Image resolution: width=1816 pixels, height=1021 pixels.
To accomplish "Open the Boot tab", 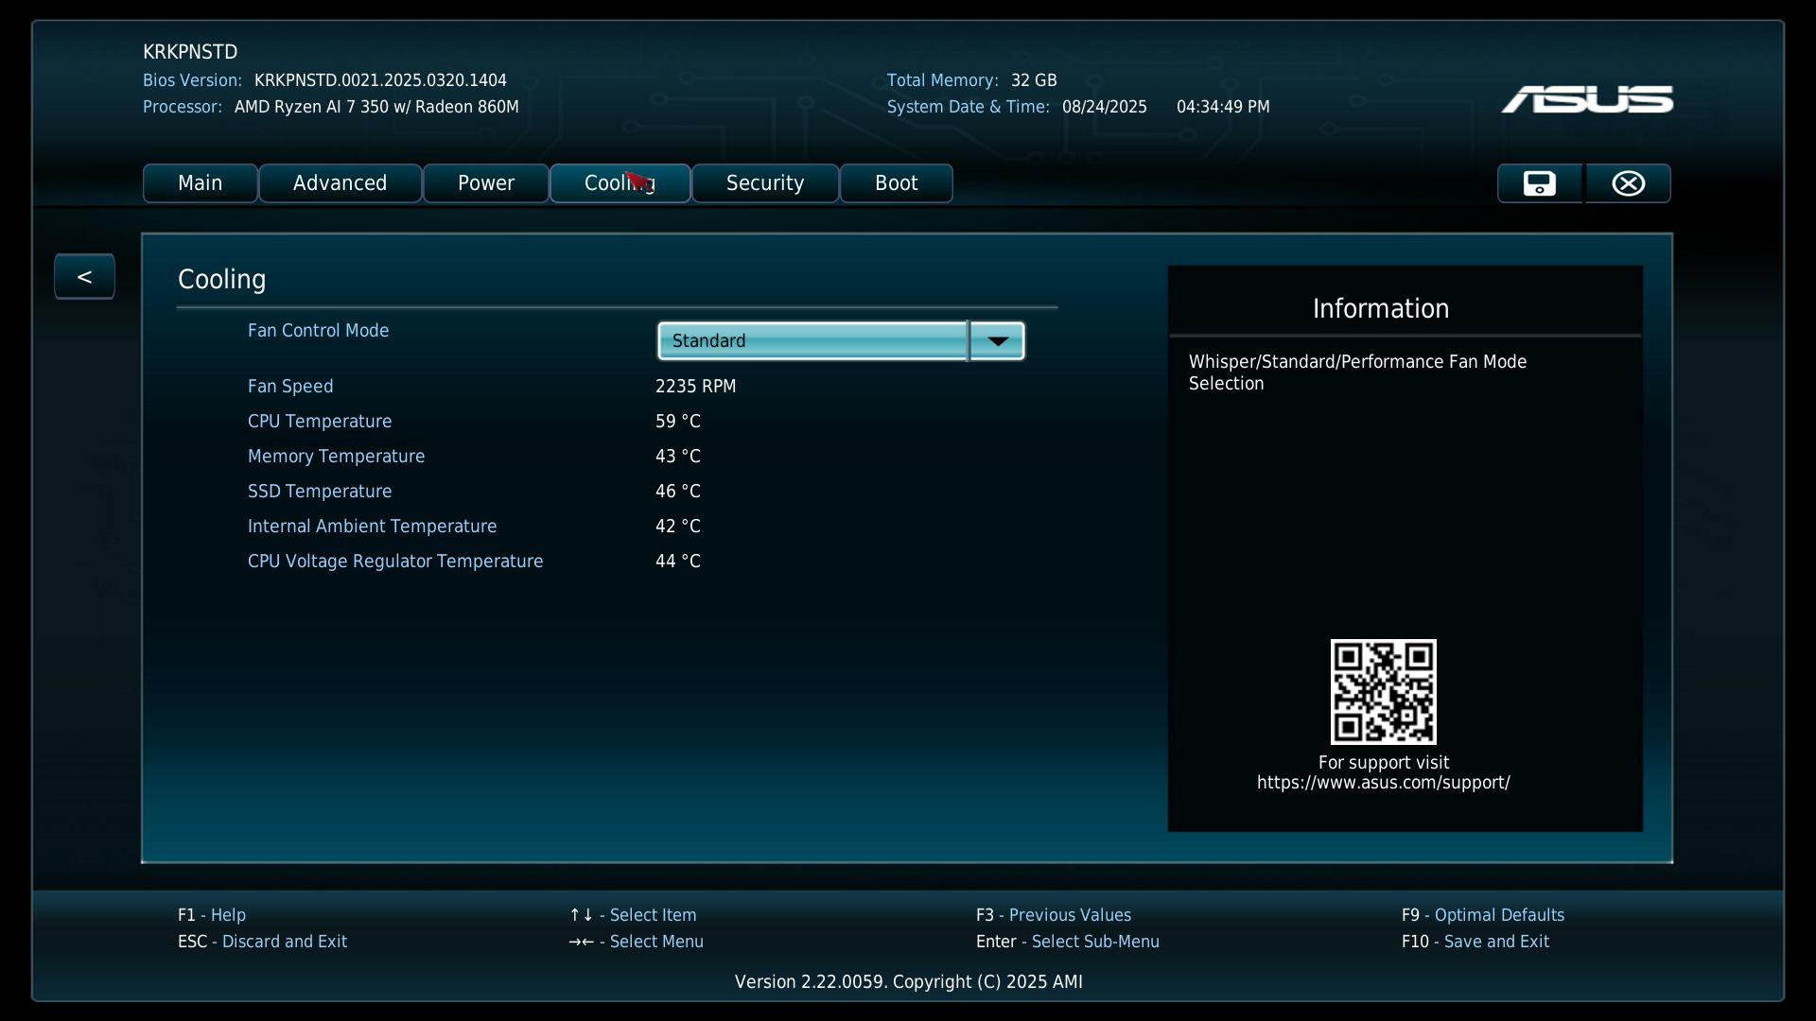I will click(x=896, y=183).
